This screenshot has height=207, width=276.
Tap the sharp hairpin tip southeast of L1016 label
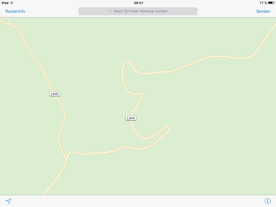167,128
